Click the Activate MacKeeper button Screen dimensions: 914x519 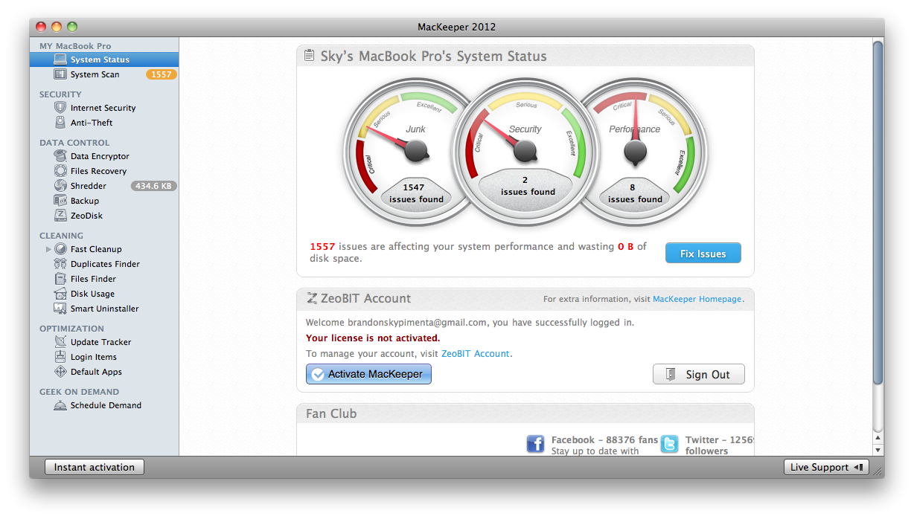[368, 374]
